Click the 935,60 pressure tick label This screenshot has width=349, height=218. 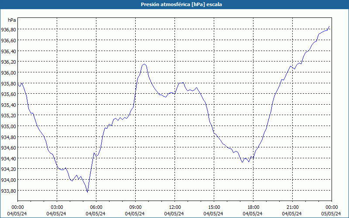tap(8, 94)
